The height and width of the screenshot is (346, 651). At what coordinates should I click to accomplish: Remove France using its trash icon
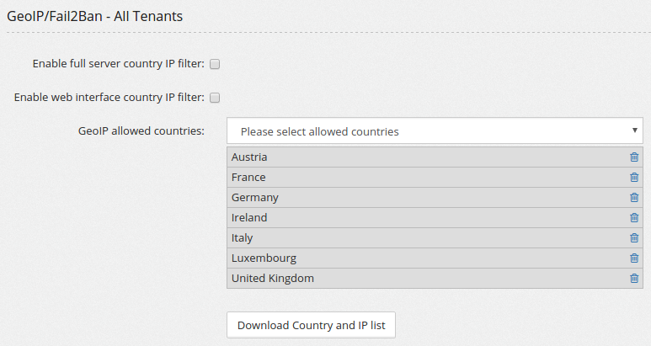coord(634,177)
